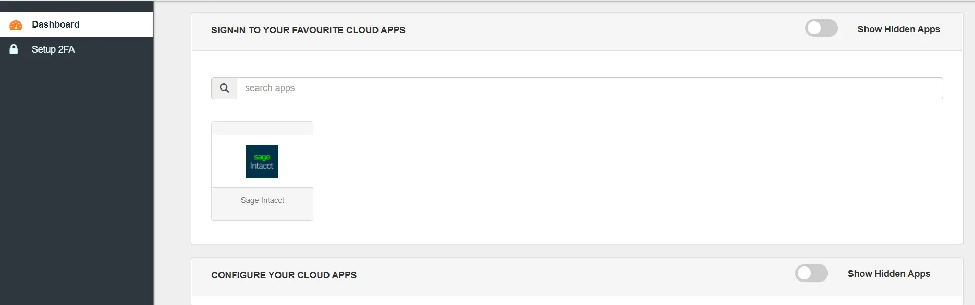Viewport: 975px width, 305px height.
Task: Click the CONFIGURE YOUR CLOUD APPS heading
Action: coord(284,275)
